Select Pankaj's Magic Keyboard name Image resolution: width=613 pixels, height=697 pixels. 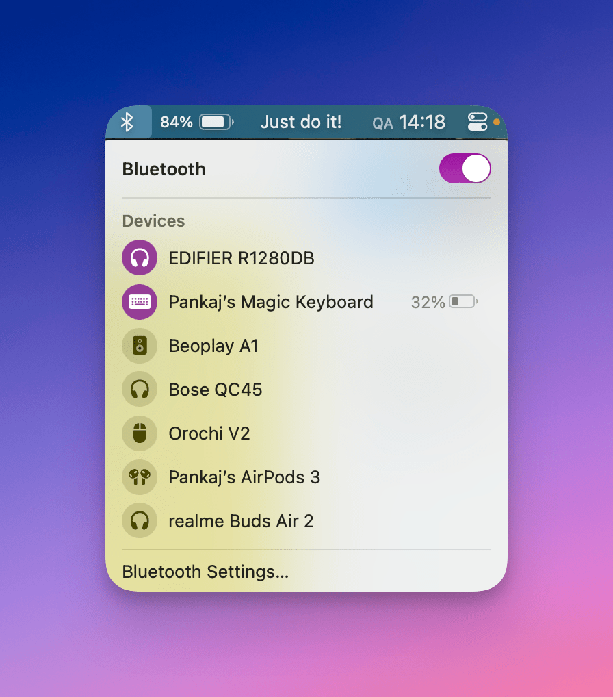click(x=271, y=302)
